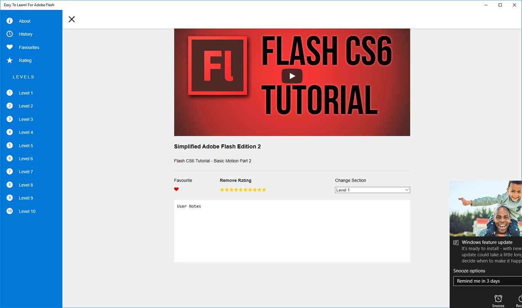Click the Level 7 numbered circle icon
This screenshot has width=522, height=308.
10,171
